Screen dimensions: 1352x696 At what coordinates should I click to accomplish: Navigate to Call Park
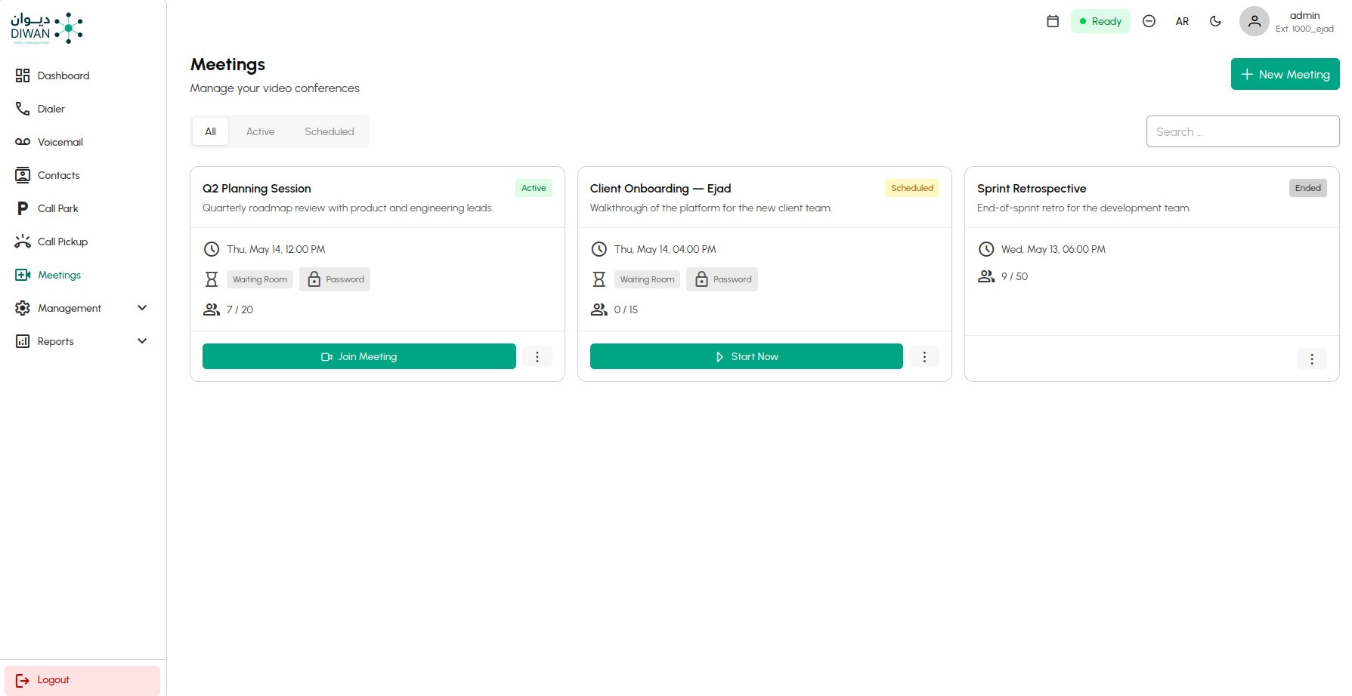click(83, 208)
